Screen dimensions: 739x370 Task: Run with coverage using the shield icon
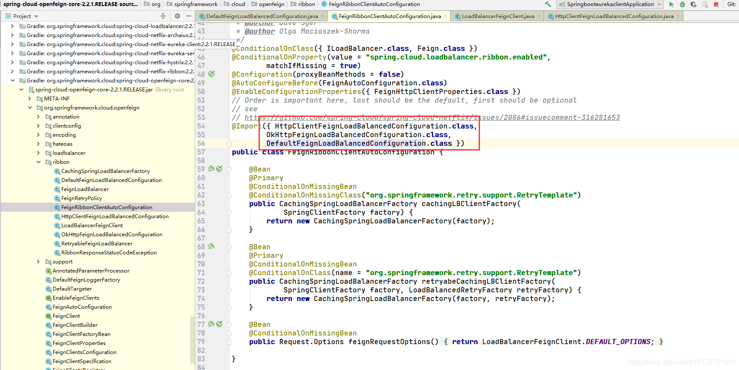click(x=694, y=4)
